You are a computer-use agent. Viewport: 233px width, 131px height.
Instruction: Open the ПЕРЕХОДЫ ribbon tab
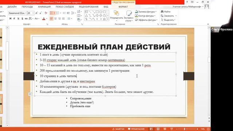pos(27,7)
